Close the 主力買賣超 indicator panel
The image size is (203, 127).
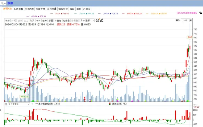6,104
